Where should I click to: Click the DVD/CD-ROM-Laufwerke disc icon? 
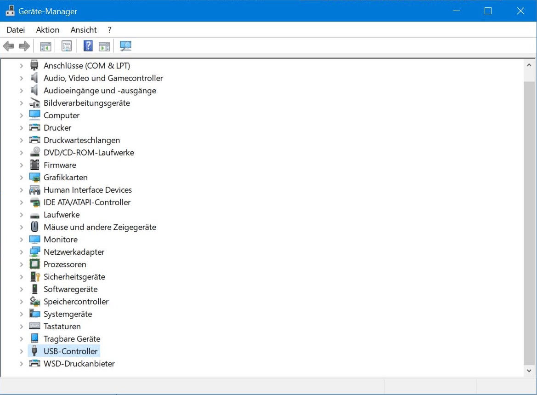pyautogui.click(x=34, y=152)
